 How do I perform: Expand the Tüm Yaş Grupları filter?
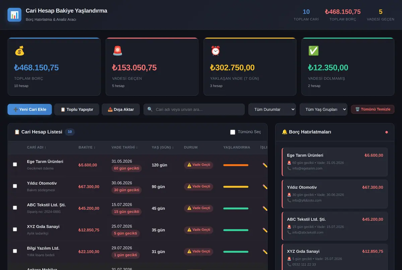pyautogui.click(x=323, y=109)
